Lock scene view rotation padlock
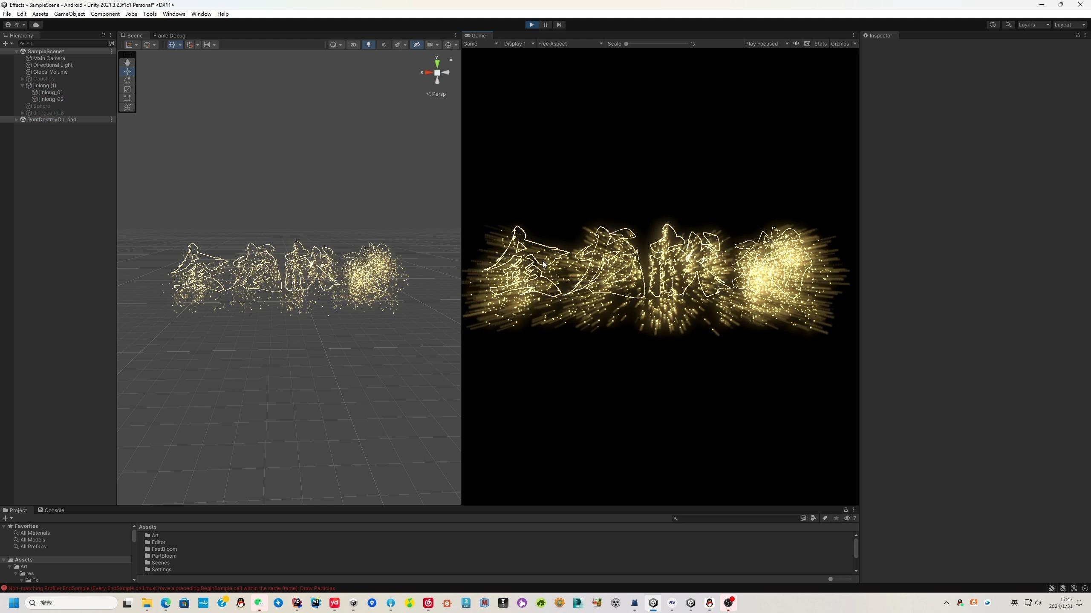This screenshot has height=613, width=1091. [451, 60]
